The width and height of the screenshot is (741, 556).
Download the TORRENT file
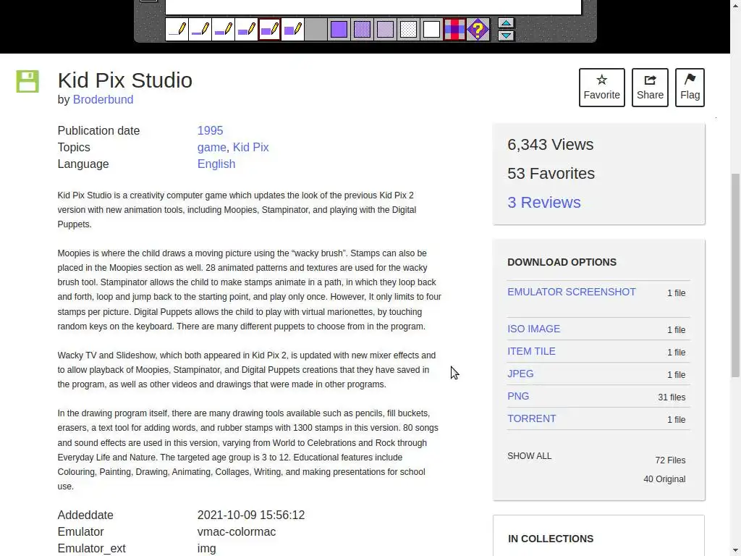click(x=532, y=419)
